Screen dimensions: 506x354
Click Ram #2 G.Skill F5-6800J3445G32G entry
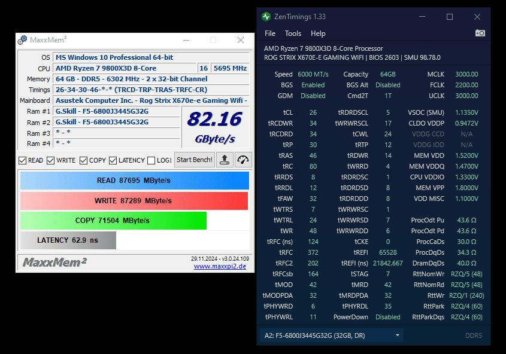[116, 122]
